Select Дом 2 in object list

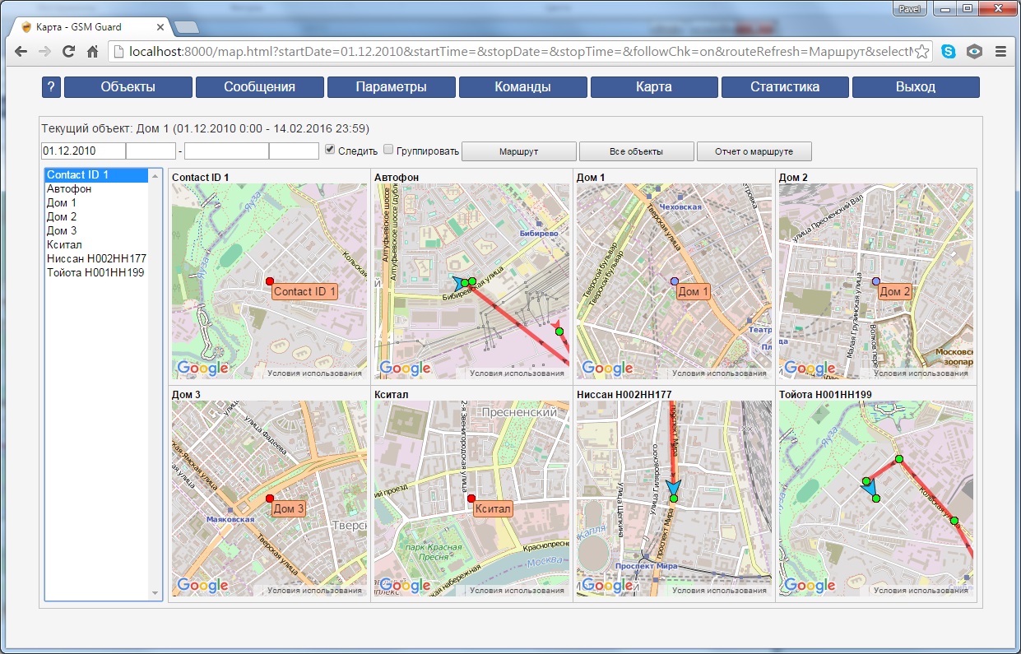coord(97,217)
